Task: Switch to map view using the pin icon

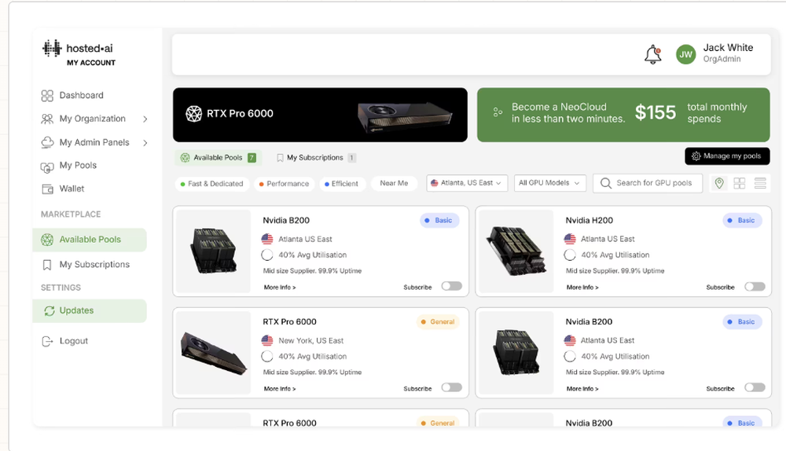Action: pos(719,183)
